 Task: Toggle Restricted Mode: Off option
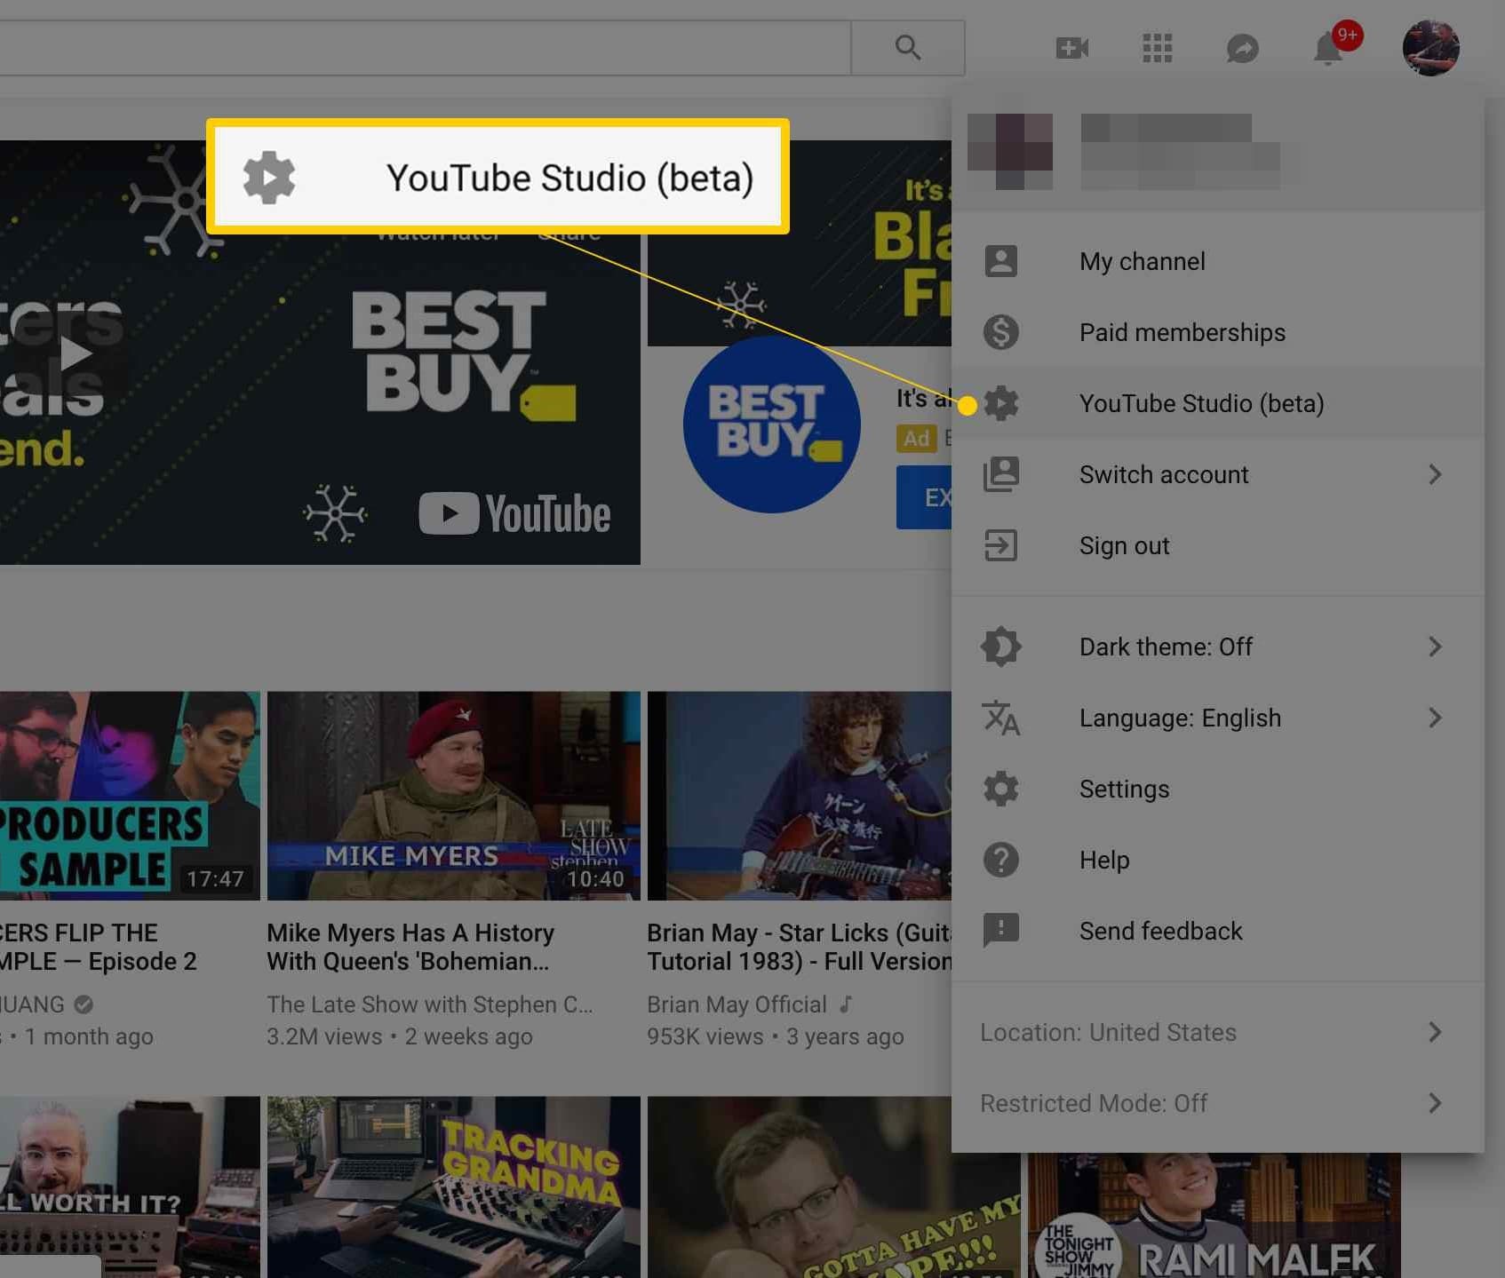tap(1094, 1103)
